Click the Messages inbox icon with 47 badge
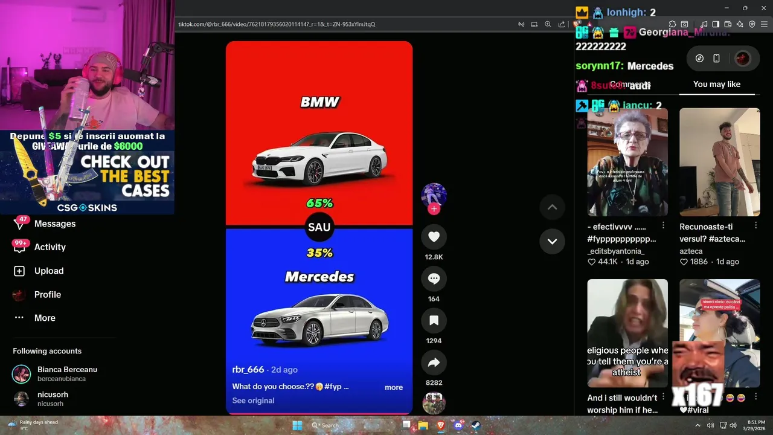The image size is (773, 435). [x=19, y=224]
